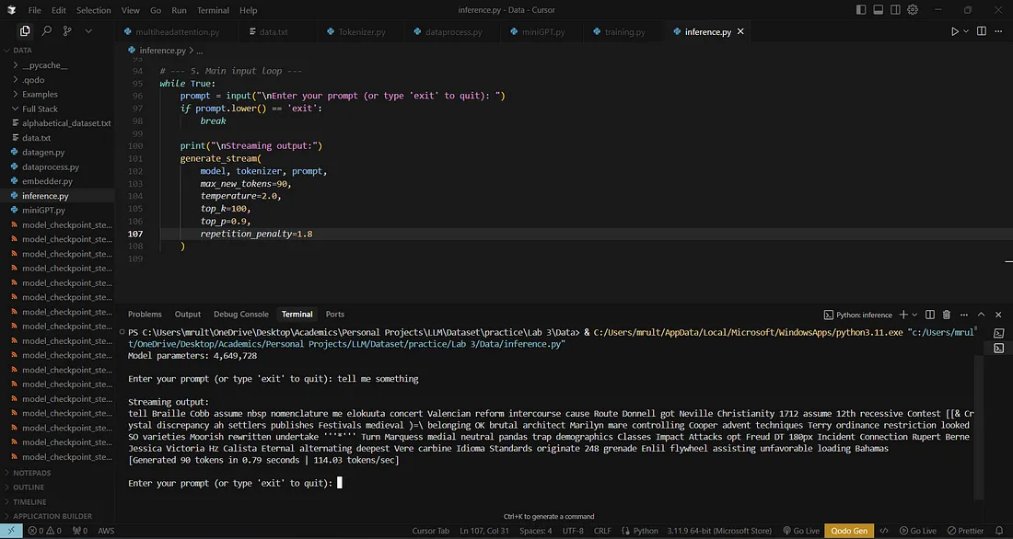
Task: Click the Run Python File play icon
Action: click(x=955, y=31)
